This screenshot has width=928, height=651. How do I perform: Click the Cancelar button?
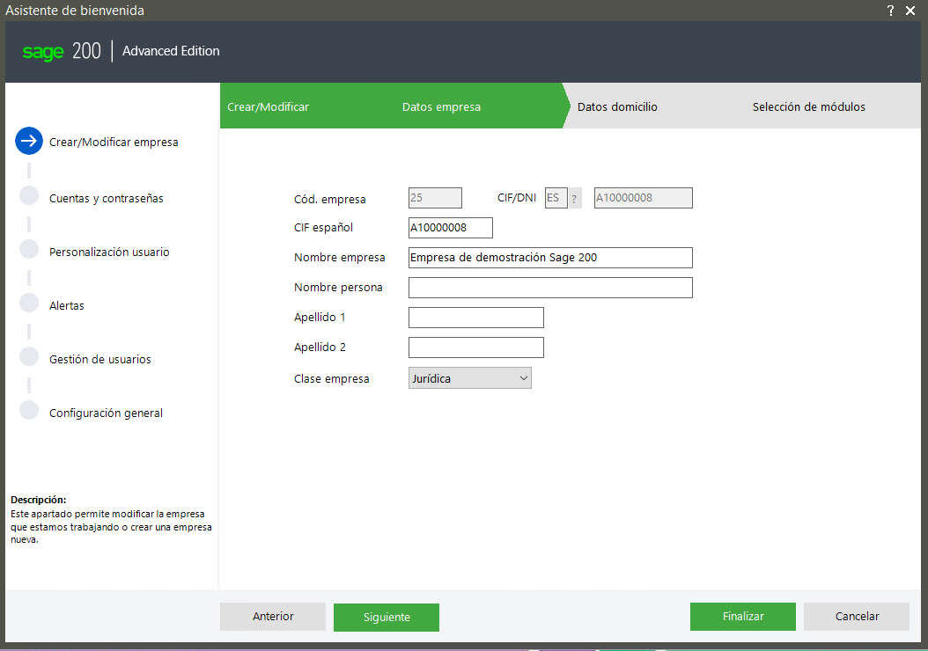click(857, 617)
